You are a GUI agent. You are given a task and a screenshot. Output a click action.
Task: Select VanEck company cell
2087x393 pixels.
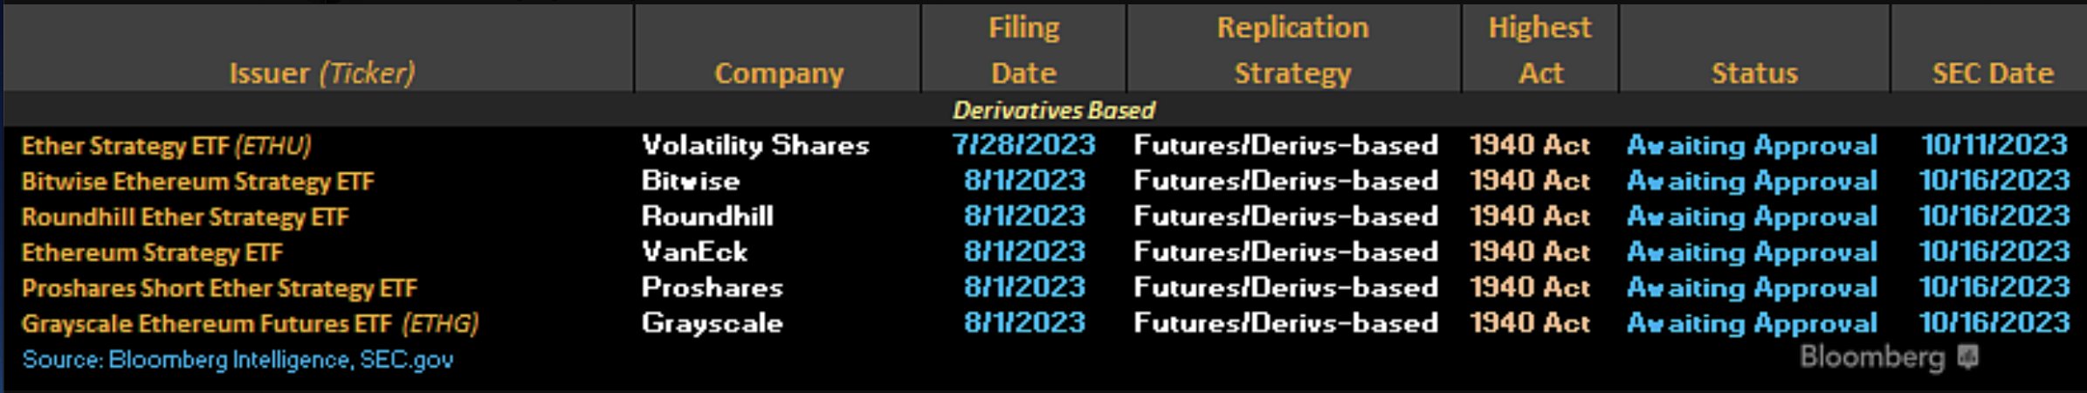point(694,252)
